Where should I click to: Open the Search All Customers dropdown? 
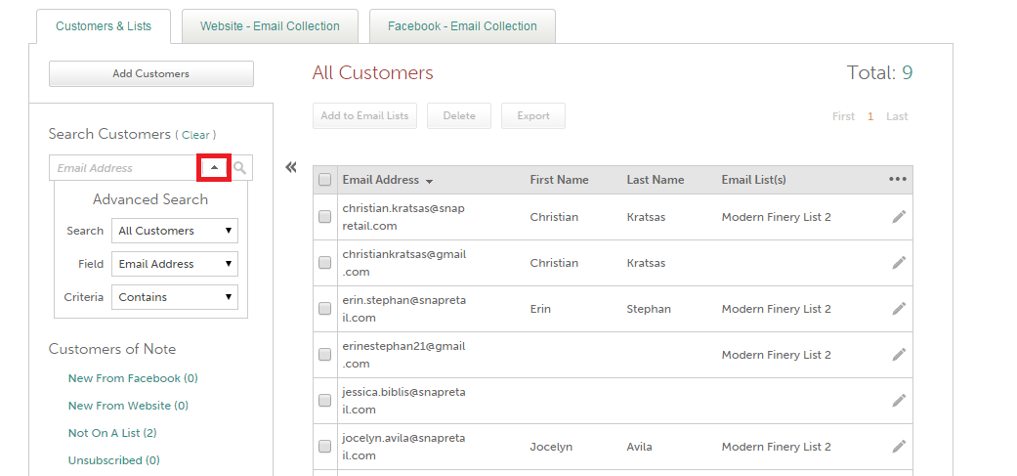175,231
